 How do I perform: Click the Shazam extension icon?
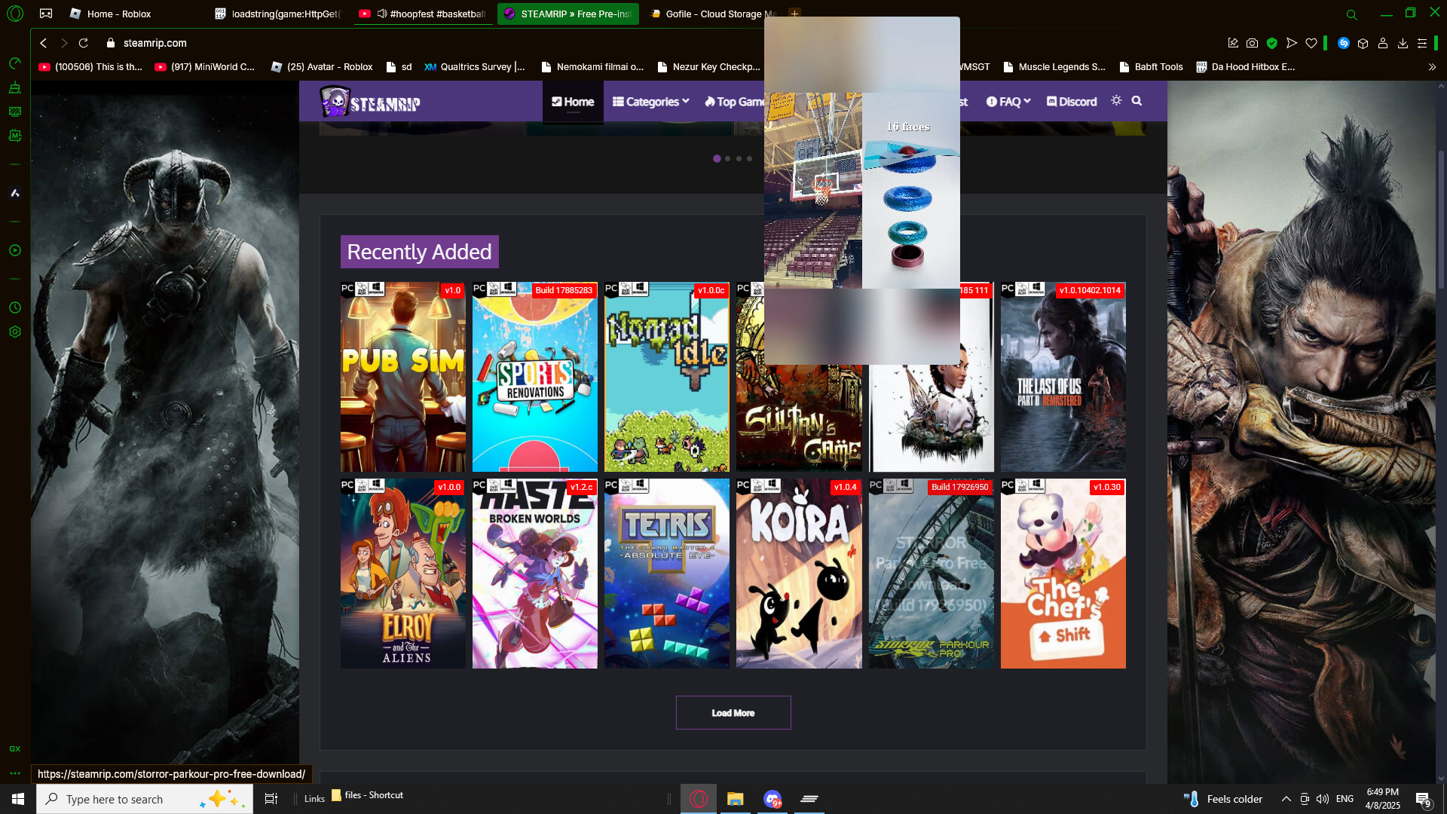coord(1343,44)
